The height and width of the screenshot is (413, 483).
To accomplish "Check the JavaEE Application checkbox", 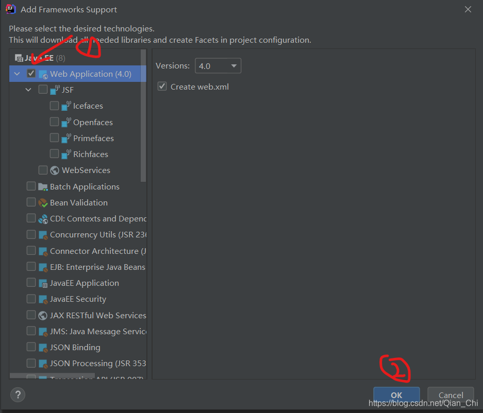I will click(x=31, y=282).
